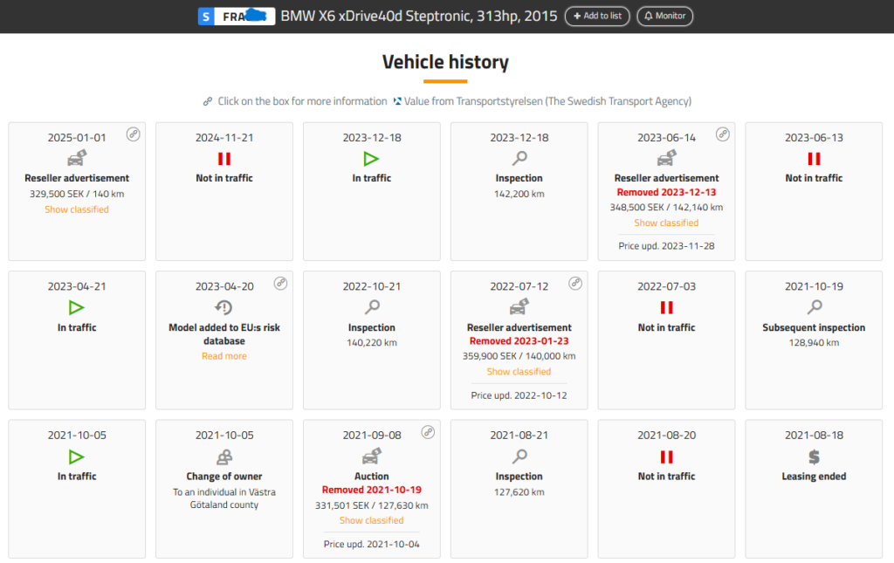Viewport: 894px width, 563px height.
Task: Click the green play icon dated 2023-12-18
Action: click(x=372, y=159)
